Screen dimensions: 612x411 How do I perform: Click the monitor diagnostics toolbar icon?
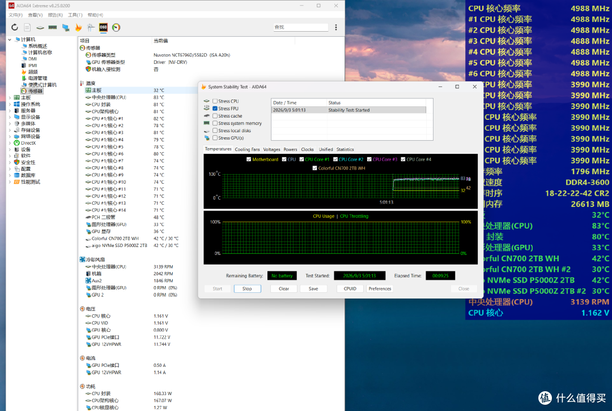click(x=66, y=27)
